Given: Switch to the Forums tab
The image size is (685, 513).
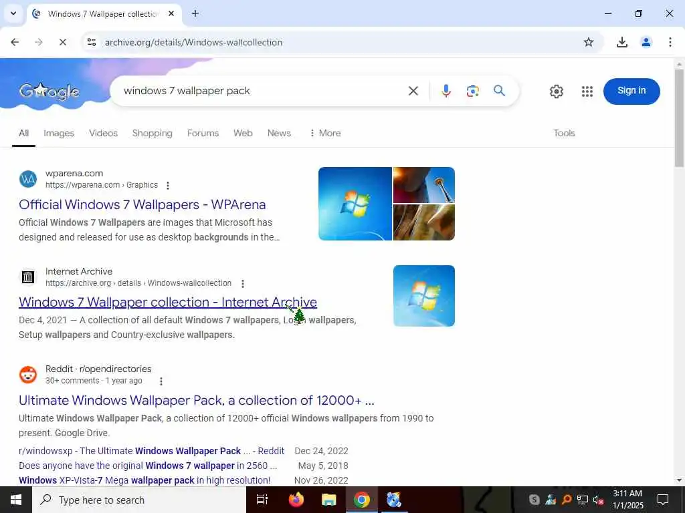Looking at the screenshot, I should (203, 133).
